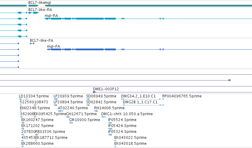
Task: Click the EK043022.5prime arrow glyph
Action: [x=115, y=141]
